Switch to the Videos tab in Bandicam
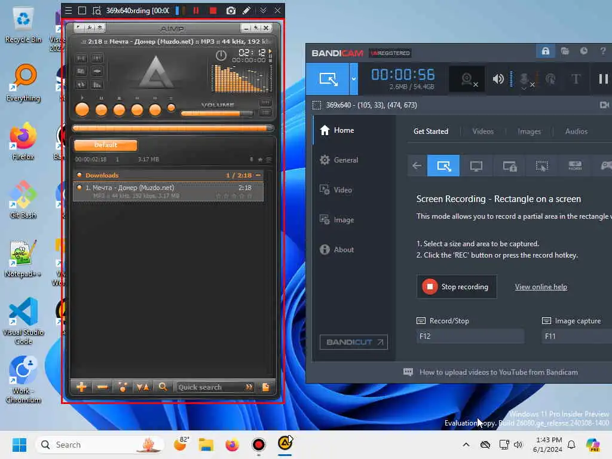The width and height of the screenshot is (612, 459). pyautogui.click(x=483, y=131)
